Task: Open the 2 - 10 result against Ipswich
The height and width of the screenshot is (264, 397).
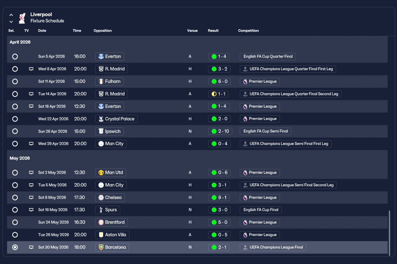Action: pyautogui.click(x=220, y=131)
